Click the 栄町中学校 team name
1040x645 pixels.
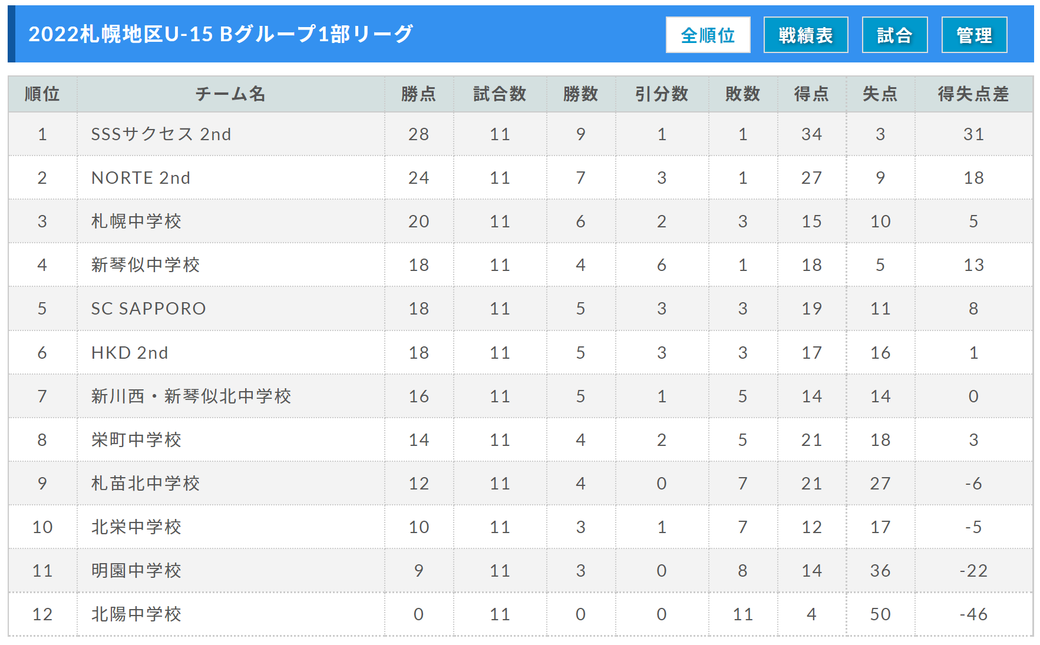click(136, 440)
